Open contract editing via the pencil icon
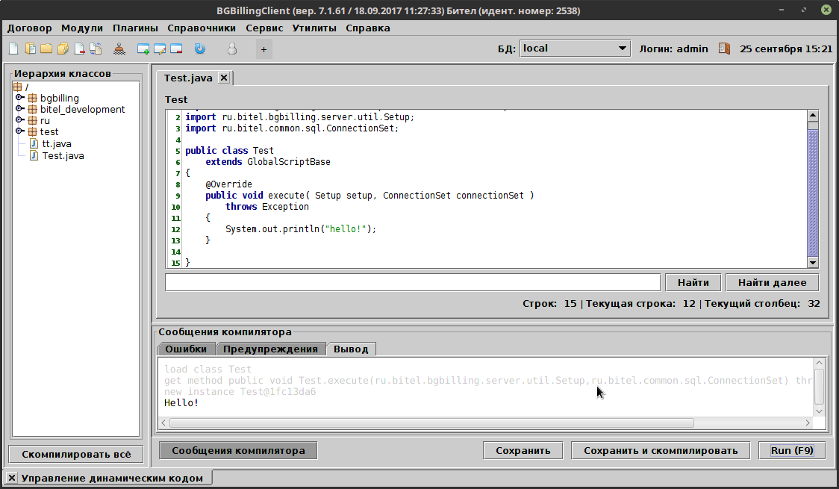The height and width of the screenshot is (489, 839). tap(158, 48)
